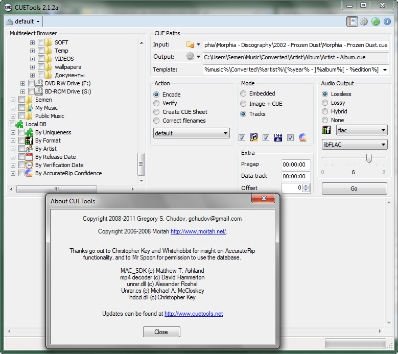Viewport: 398px width, 354px height.
Task: Open the libFLAC encoder dropdown
Action: pos(354,145)
